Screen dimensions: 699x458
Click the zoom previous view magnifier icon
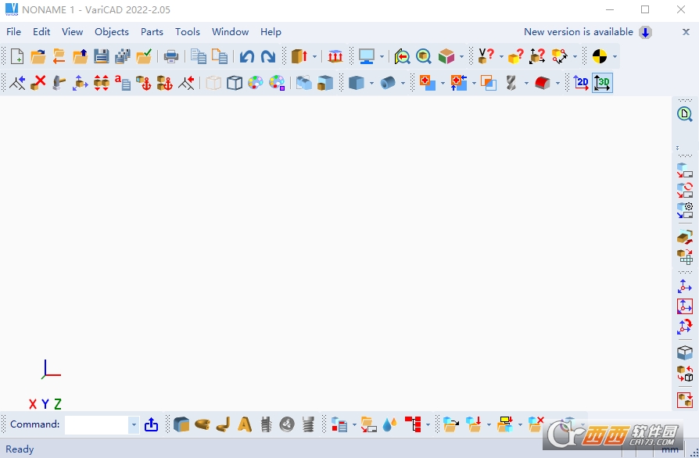click(402, 56)
